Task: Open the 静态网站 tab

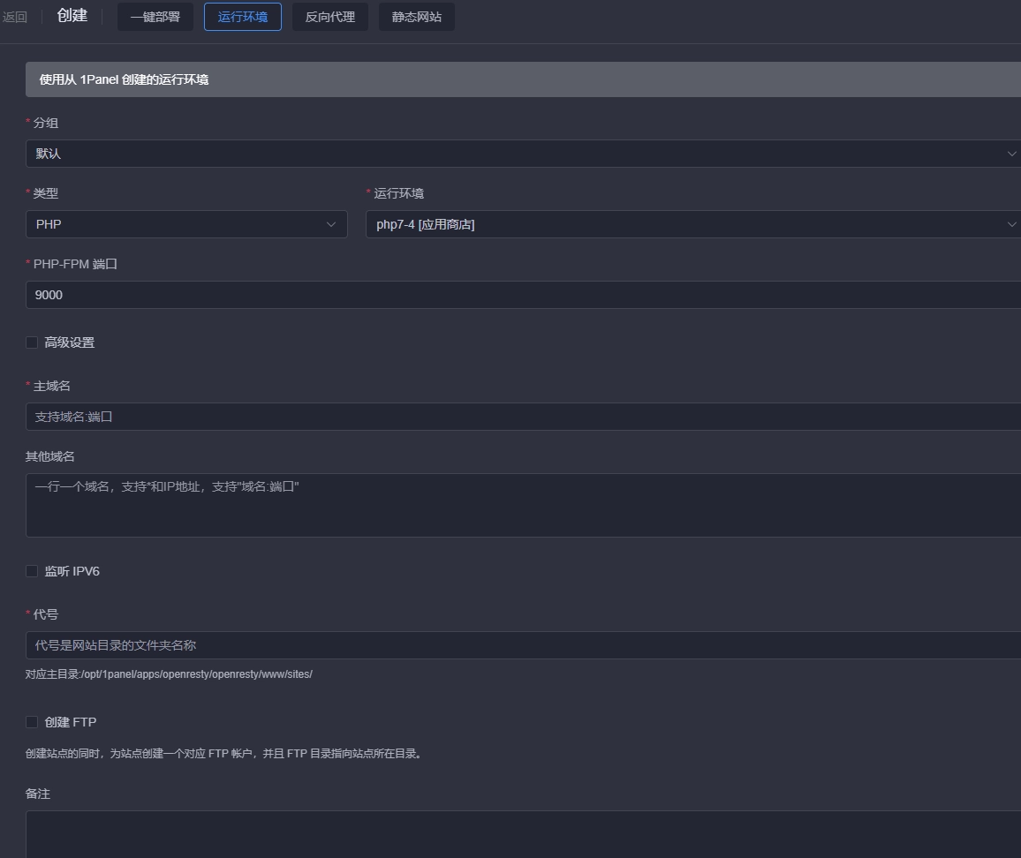Action: [x=417, y=17]
